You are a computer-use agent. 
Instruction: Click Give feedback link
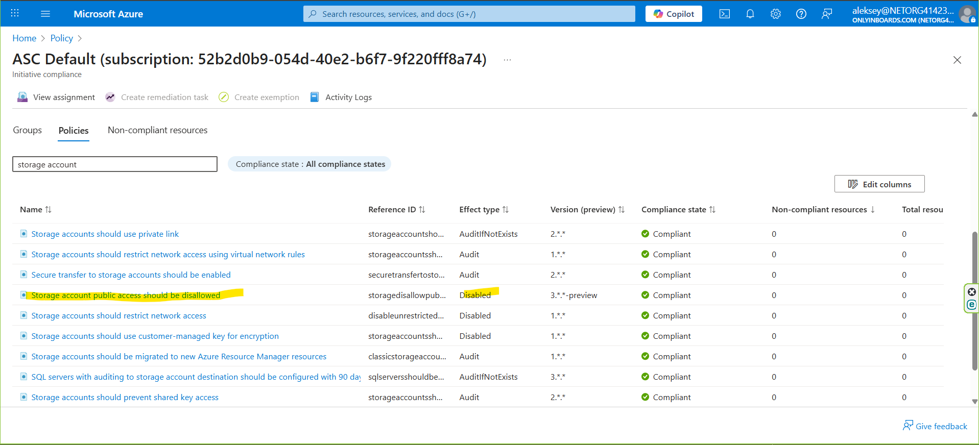[935, 426]
